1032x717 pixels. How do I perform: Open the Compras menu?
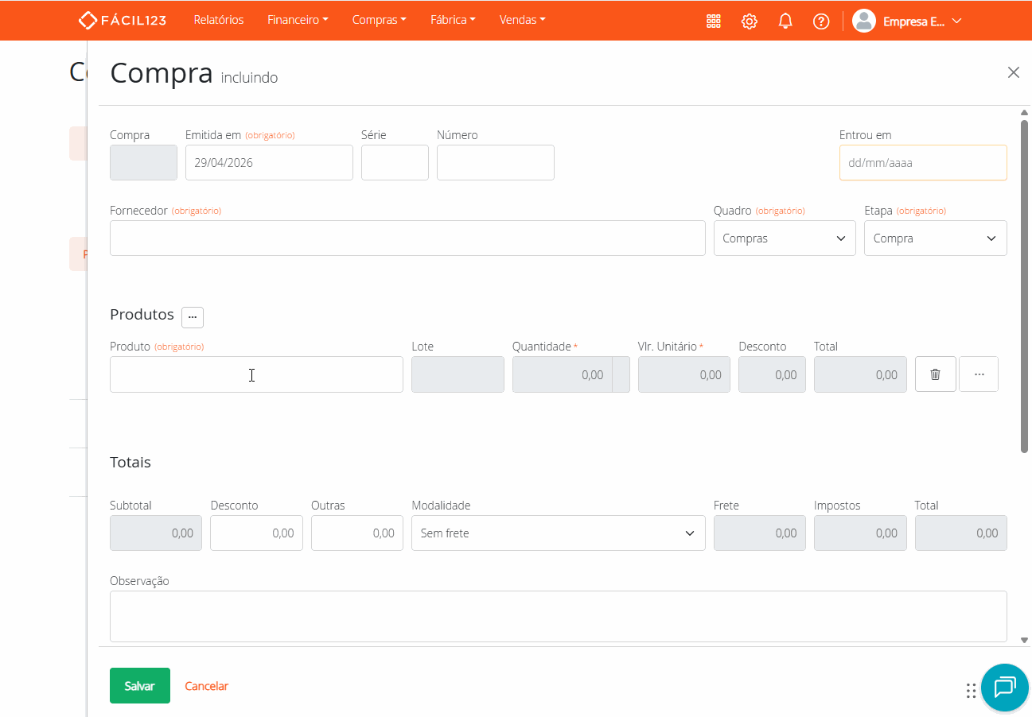(x=379, y=20)
